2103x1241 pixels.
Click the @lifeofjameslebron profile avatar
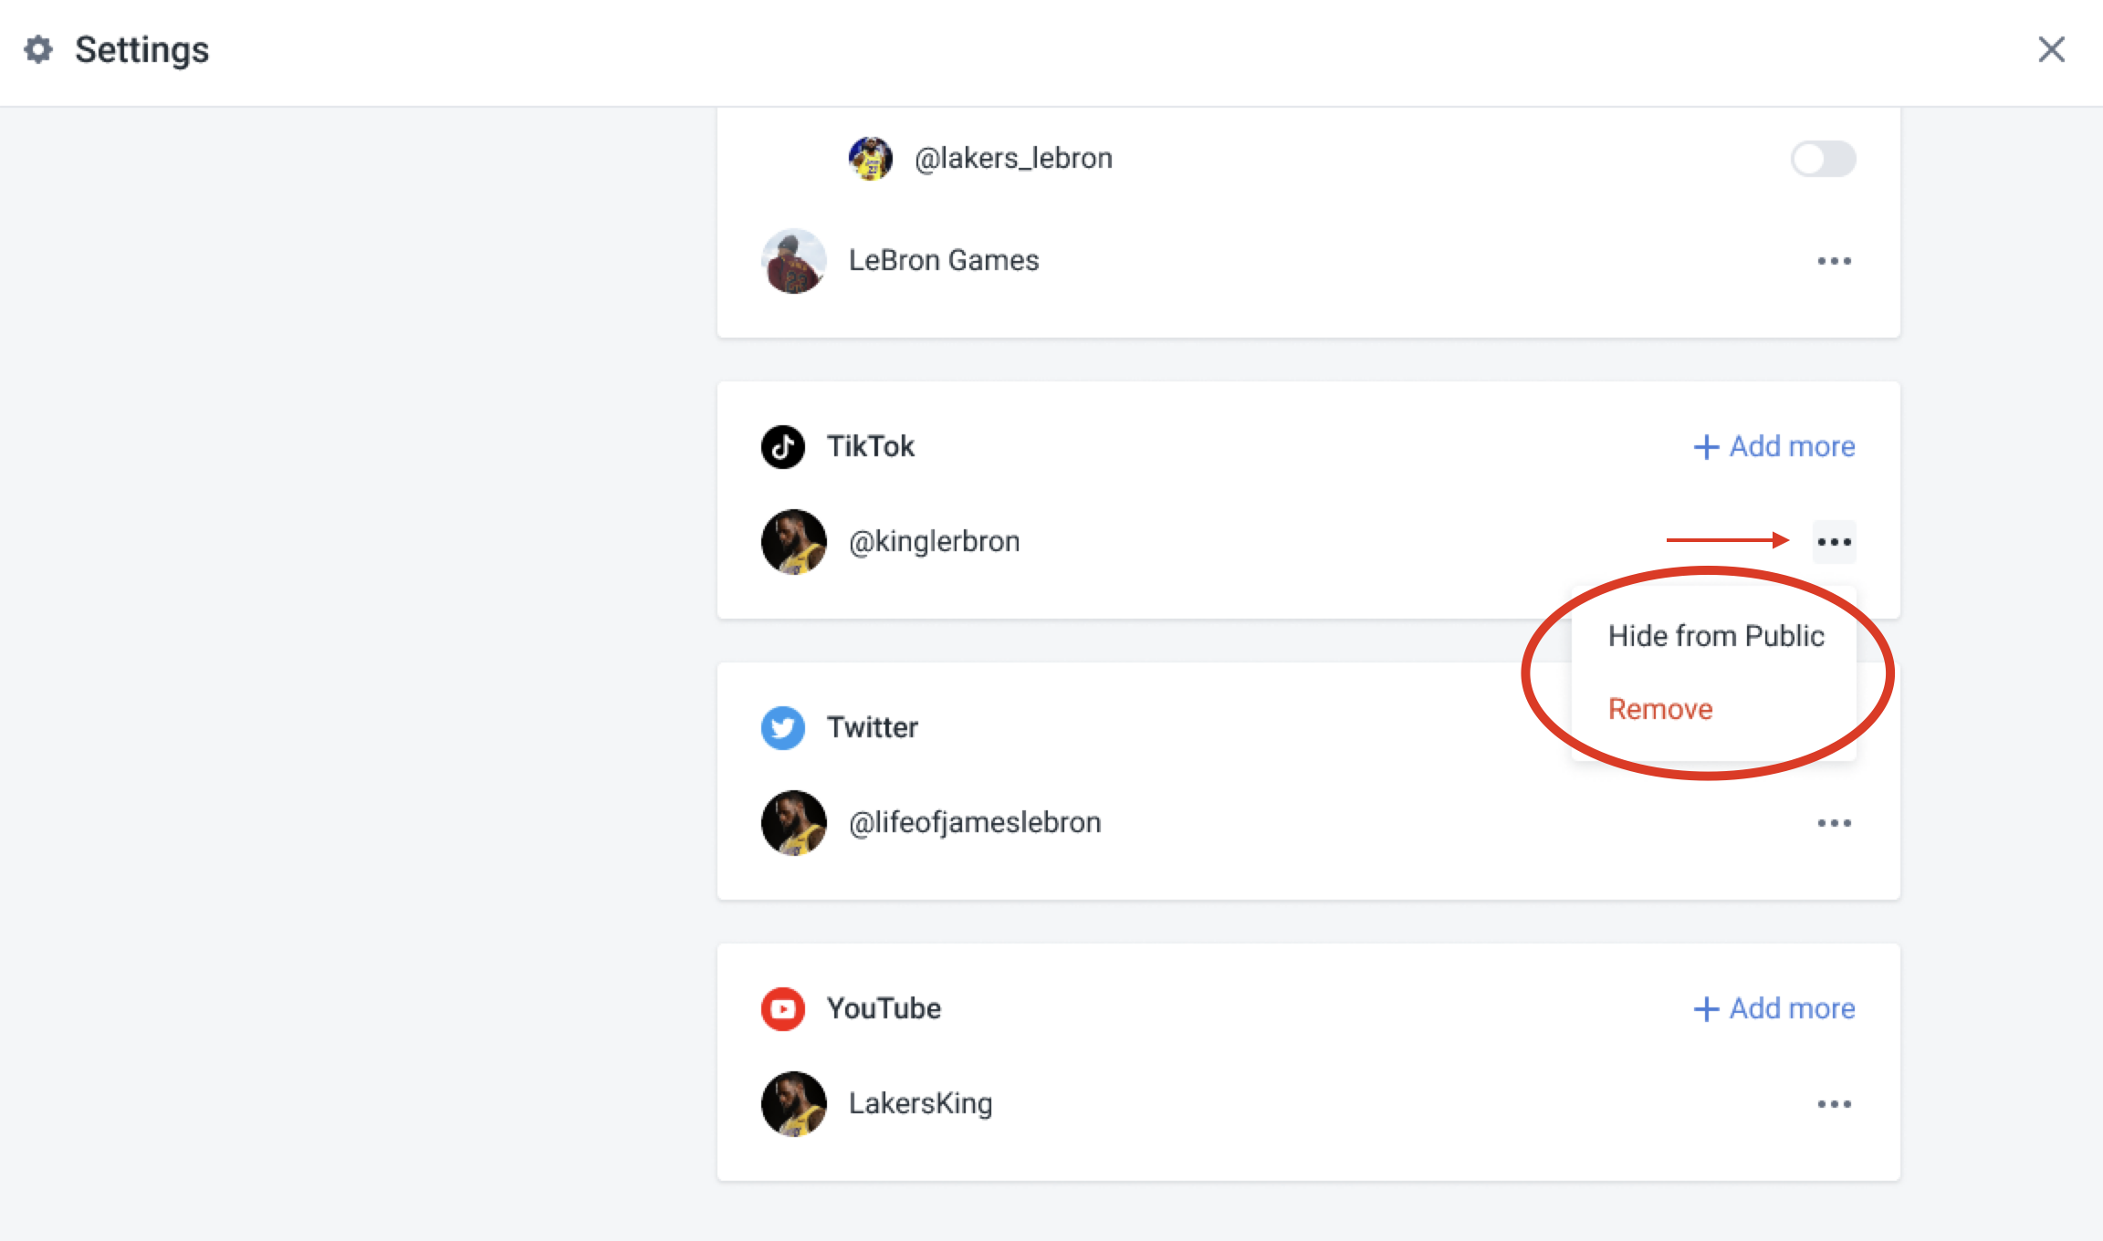(793, 822)
